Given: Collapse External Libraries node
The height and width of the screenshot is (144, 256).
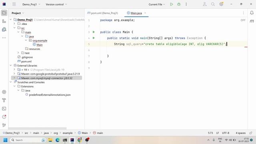Looking at the screenshot, I should point(11,65).
